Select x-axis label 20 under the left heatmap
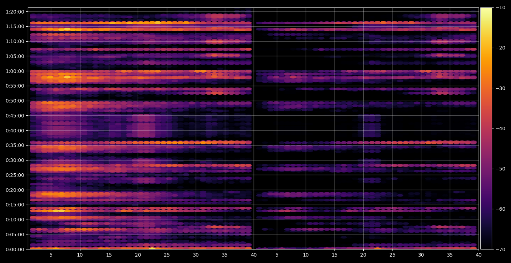The width and height of the screenshot is (511, 263). 138,255
